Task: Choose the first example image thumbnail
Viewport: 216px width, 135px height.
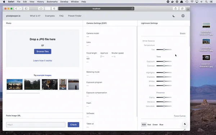Action: (15, 84)
